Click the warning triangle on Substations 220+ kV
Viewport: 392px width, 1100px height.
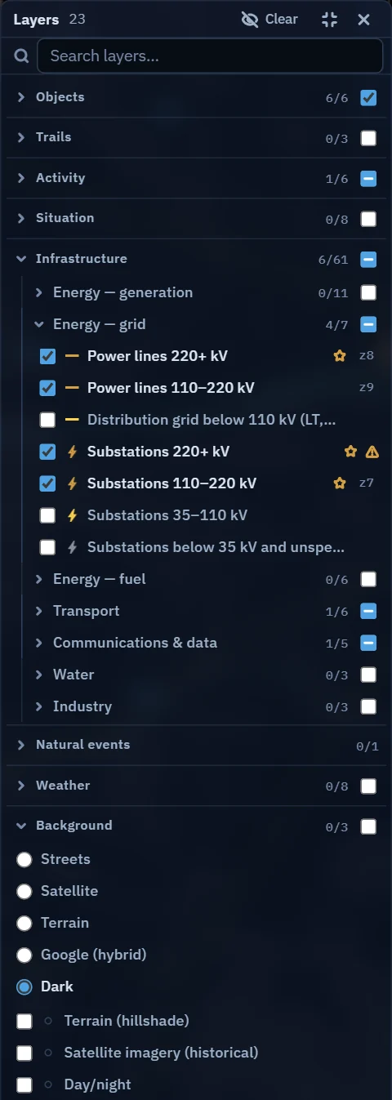[372, 452]
